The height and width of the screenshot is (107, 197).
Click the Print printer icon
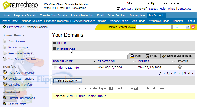pyautogui.click(x=132, y=56)
